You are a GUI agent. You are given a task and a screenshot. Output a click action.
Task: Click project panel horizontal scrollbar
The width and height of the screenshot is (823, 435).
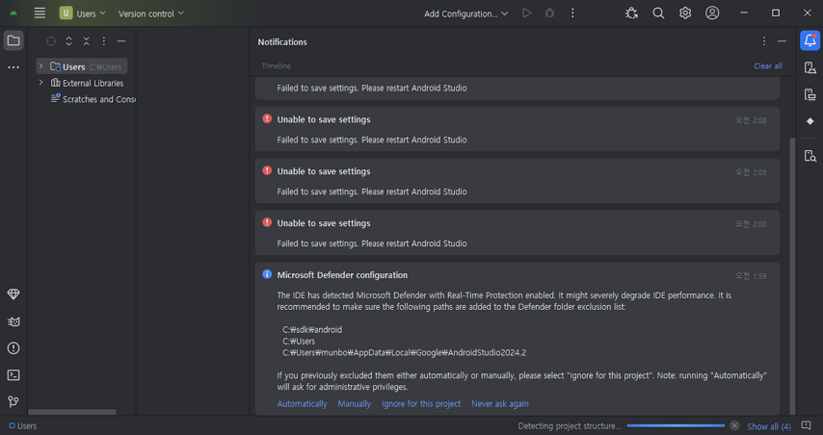click(72, 412)
